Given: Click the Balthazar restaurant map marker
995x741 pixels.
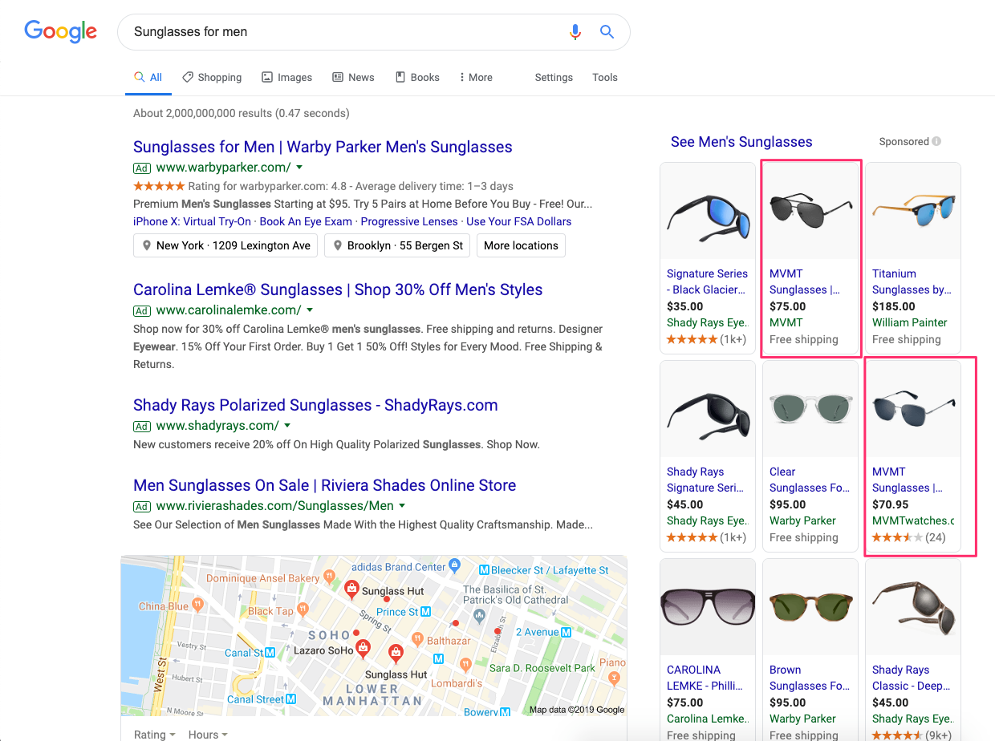Looking at the screenshot, I should 417,639.
